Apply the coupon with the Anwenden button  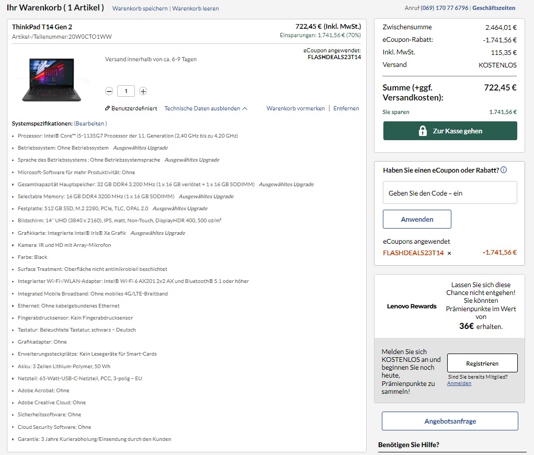(x=416, y=220)
